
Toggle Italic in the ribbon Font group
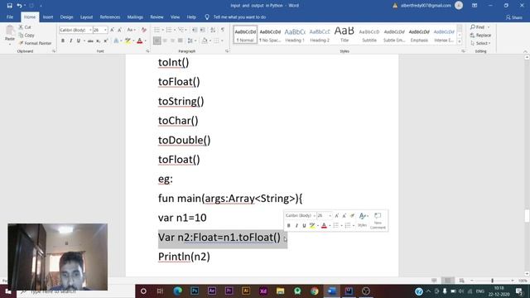tap(70, 41)
